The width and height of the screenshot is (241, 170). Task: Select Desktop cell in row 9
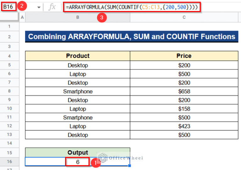(x=78, y=100)
